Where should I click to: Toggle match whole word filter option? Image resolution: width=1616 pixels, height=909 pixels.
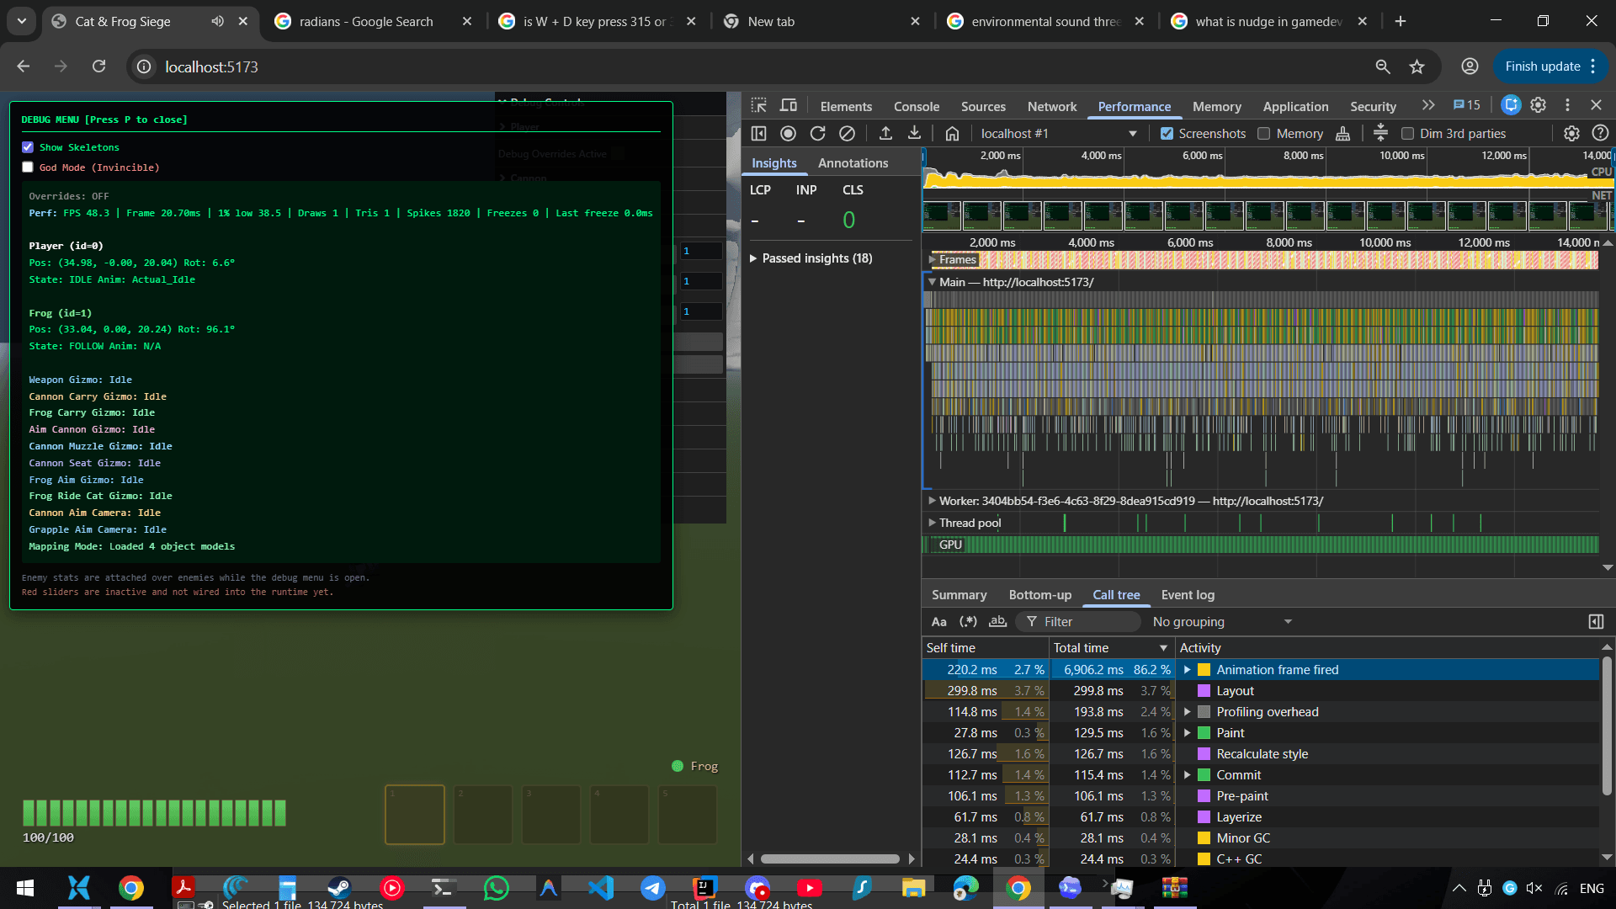click(997, 621)
